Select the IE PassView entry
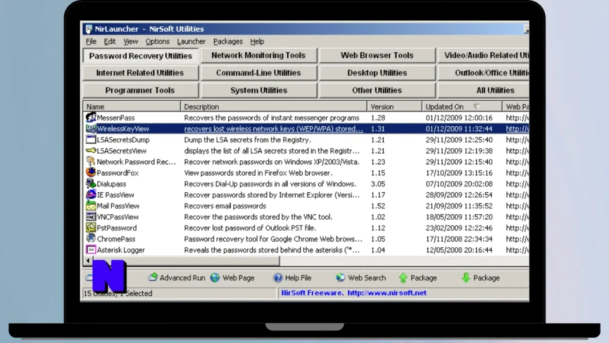Image resolution: width=609 pixels, height=343 pixels. [x=115, y=195]
